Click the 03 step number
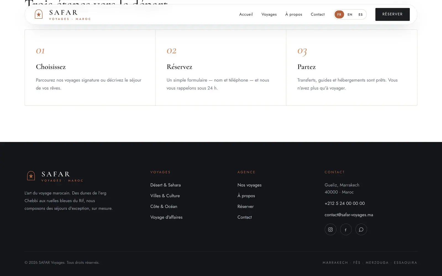Viewport: 442px width, 276px height. pos(302,51)
